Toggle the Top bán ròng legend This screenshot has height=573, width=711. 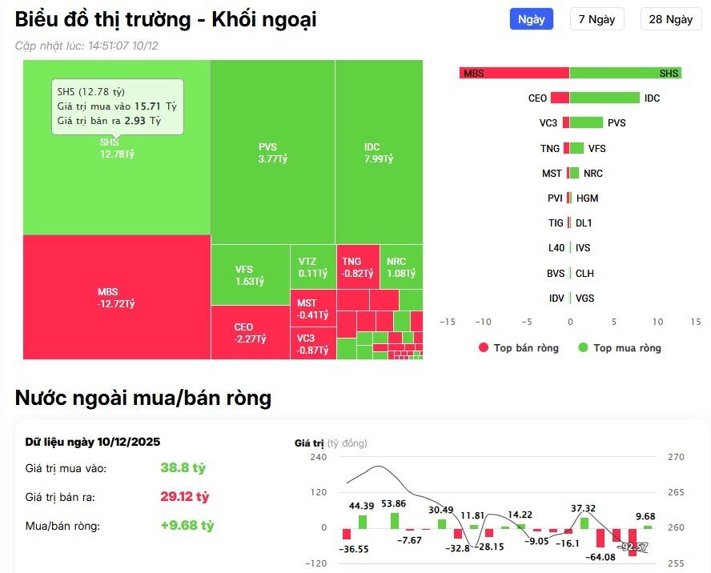517,348
